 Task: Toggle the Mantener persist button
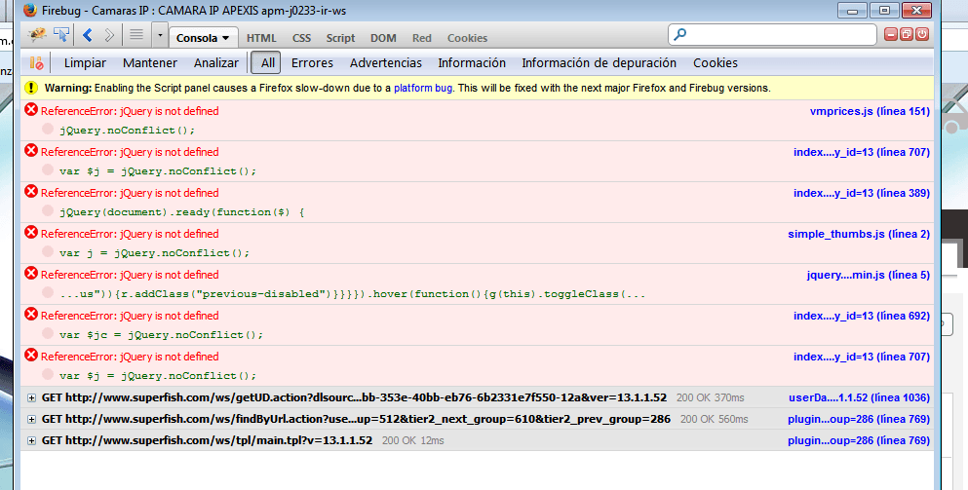[150, 63]
